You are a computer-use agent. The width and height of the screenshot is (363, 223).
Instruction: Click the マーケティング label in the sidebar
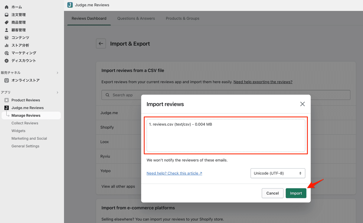pyautogui.click(x=24, y=53)
